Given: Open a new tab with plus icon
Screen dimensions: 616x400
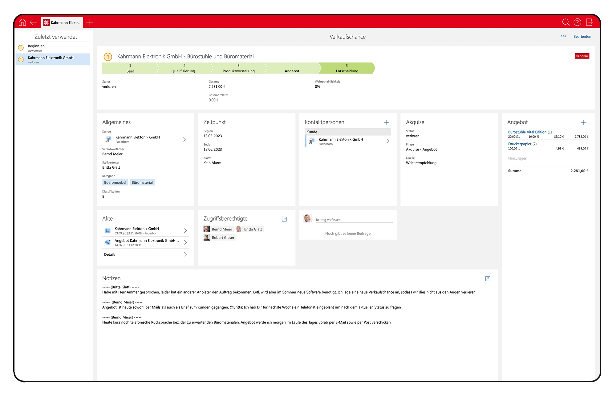Looking at the screenshot, I should pyautogui.click(x=90, y=22).
